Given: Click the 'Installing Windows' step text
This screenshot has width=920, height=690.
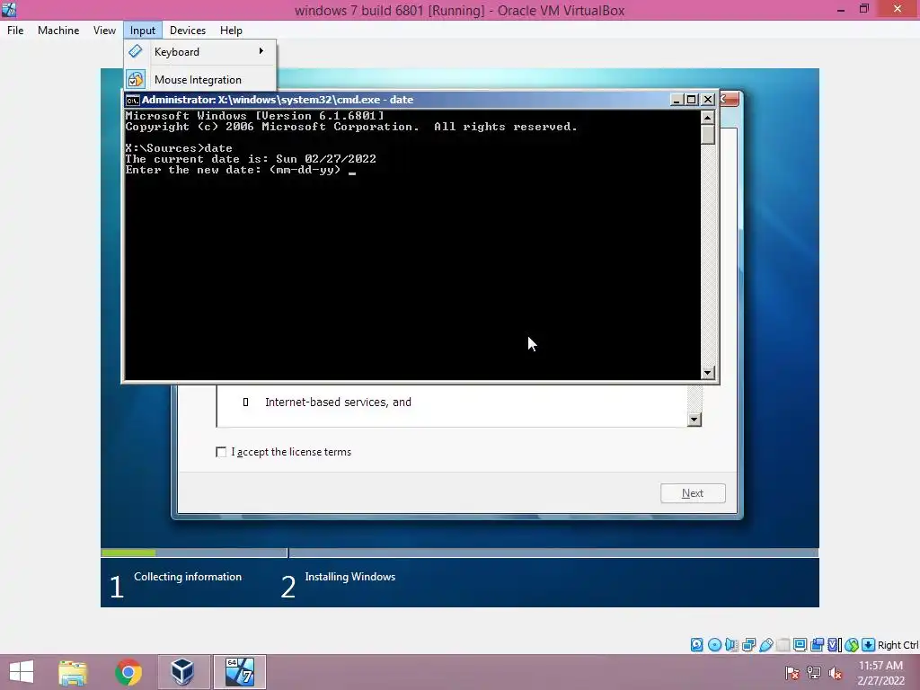Looking at the screenshot, I should pos(350,577).
